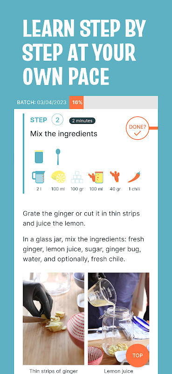
Task: Mark step as DONE with checkmark
Action: [x=137, y=128]
